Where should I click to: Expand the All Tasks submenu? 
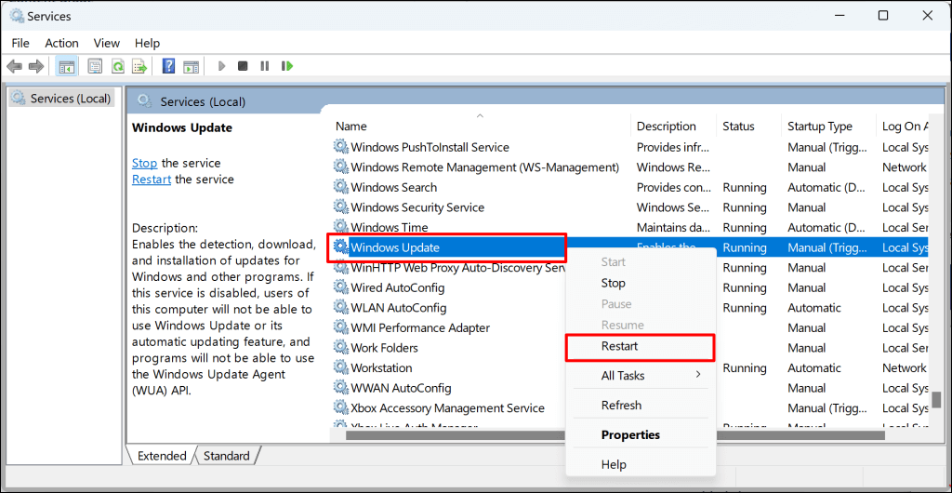(641, 376)
